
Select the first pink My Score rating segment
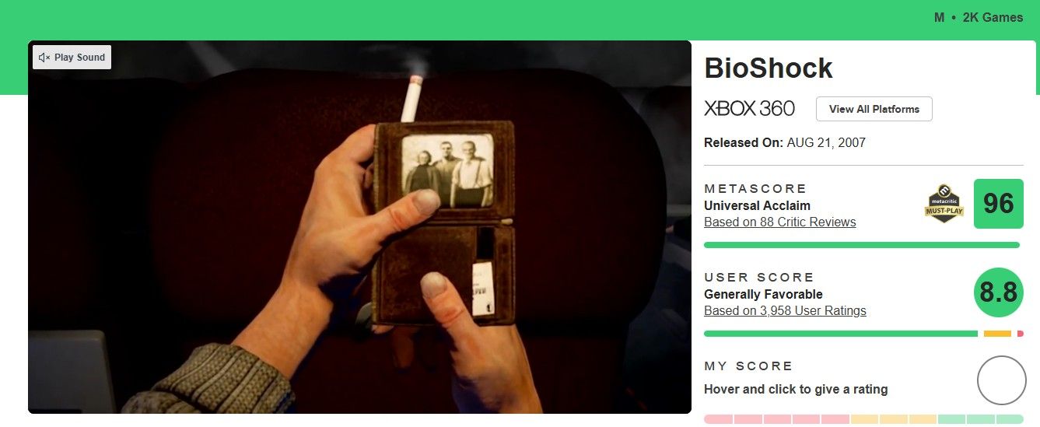[x=718, y=419]
